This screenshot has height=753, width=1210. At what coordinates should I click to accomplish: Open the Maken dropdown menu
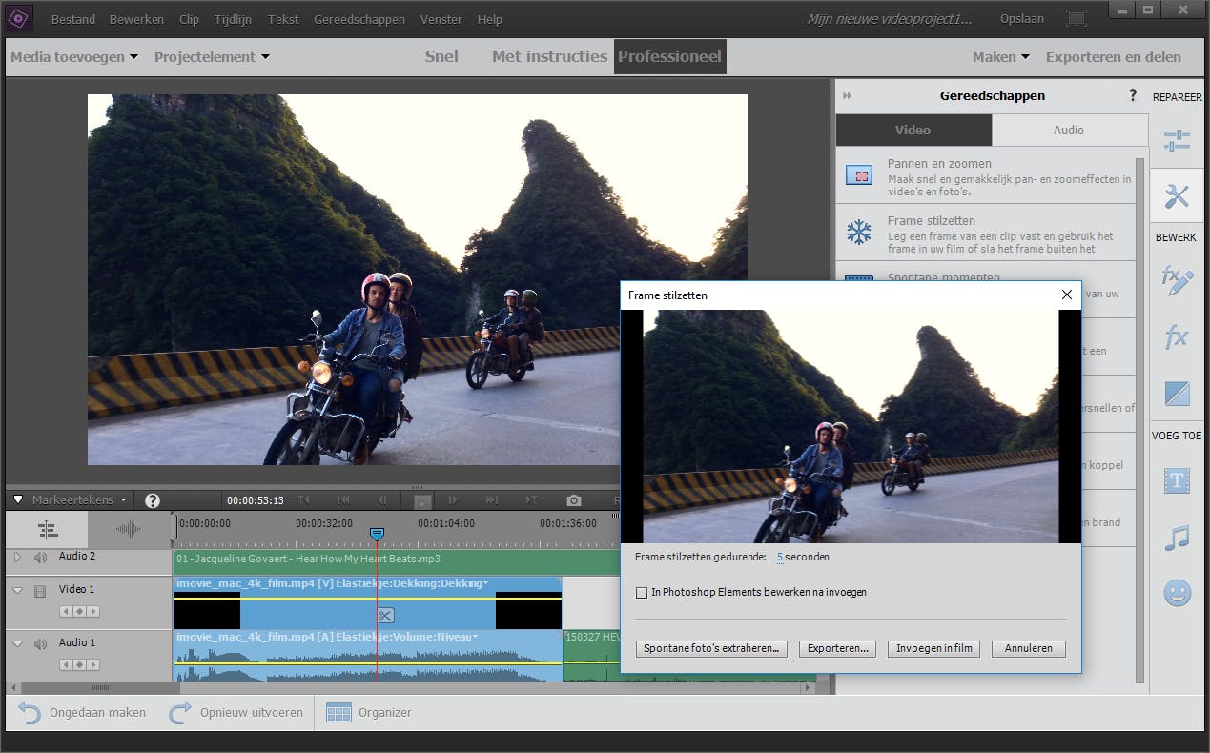click(x=1000, y=57)
